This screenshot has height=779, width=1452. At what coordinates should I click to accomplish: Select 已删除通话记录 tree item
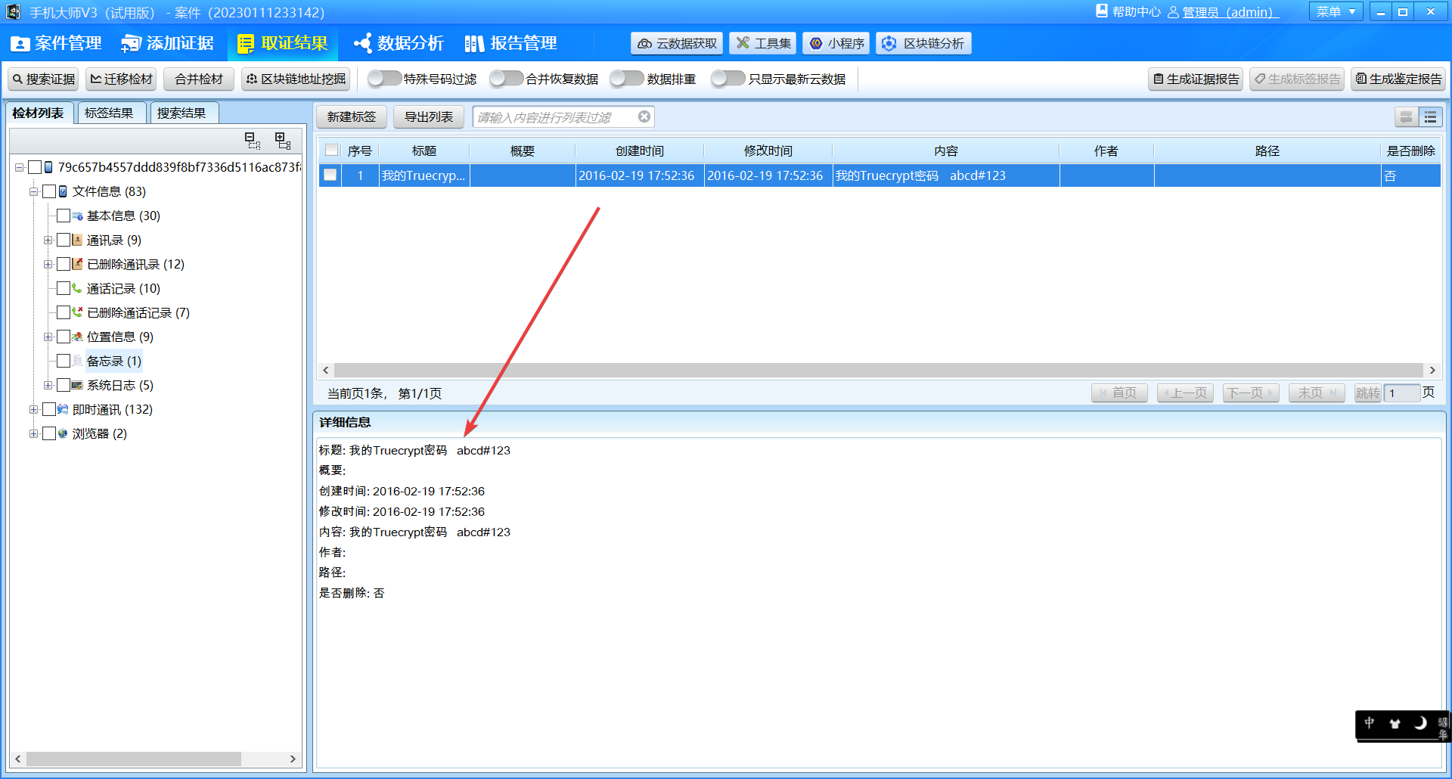(138, 312)
